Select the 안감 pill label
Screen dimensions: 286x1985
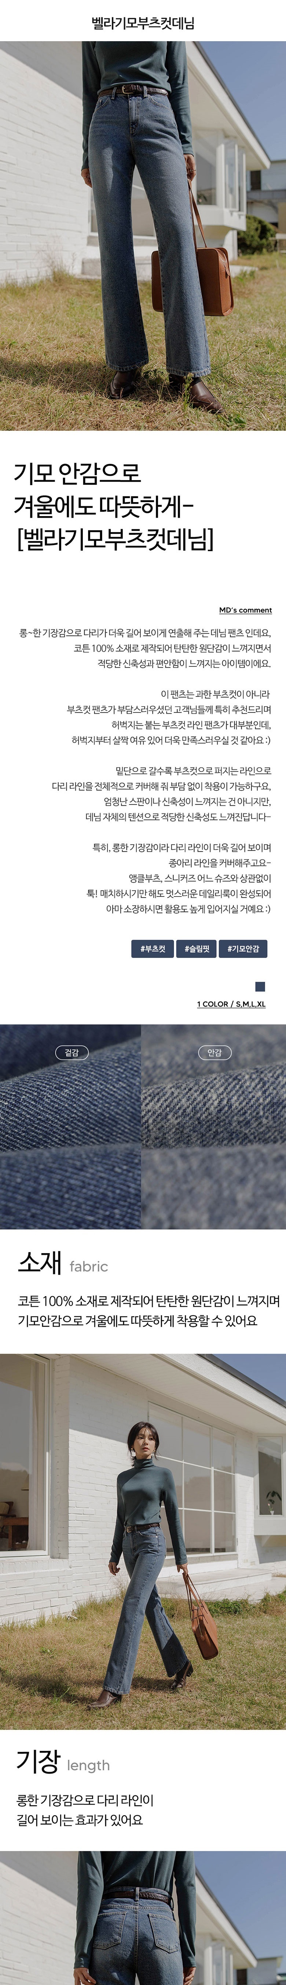[214, 1052]
